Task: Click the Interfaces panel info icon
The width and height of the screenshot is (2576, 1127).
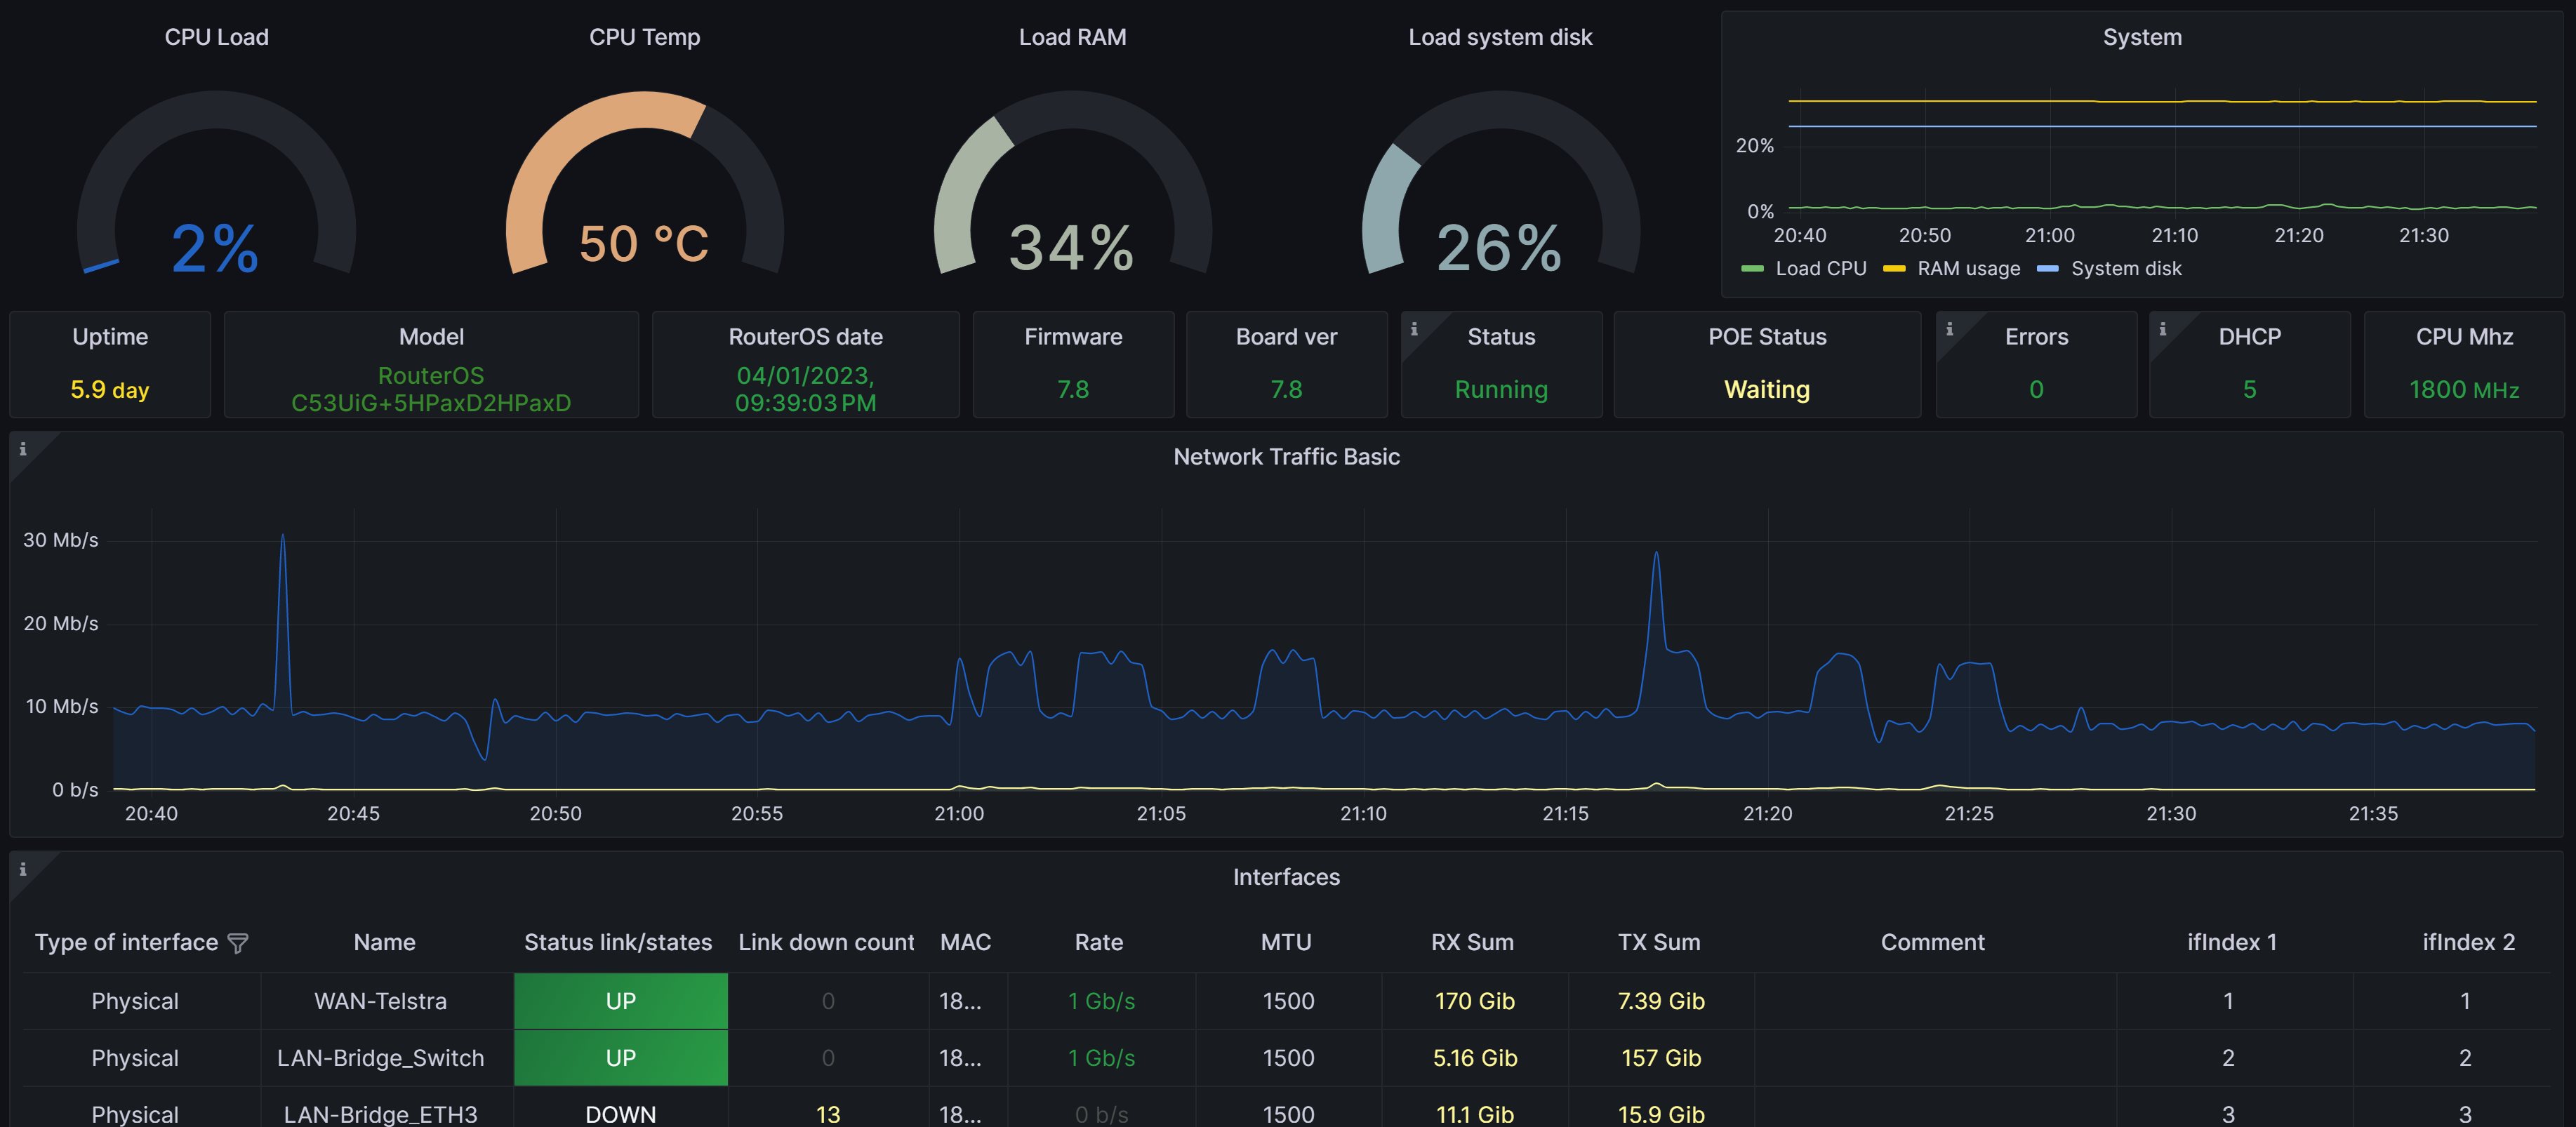Action: coord(23,869)
